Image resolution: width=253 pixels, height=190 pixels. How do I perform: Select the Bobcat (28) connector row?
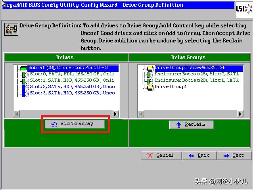pyautogui.click(x=73, y=68)
